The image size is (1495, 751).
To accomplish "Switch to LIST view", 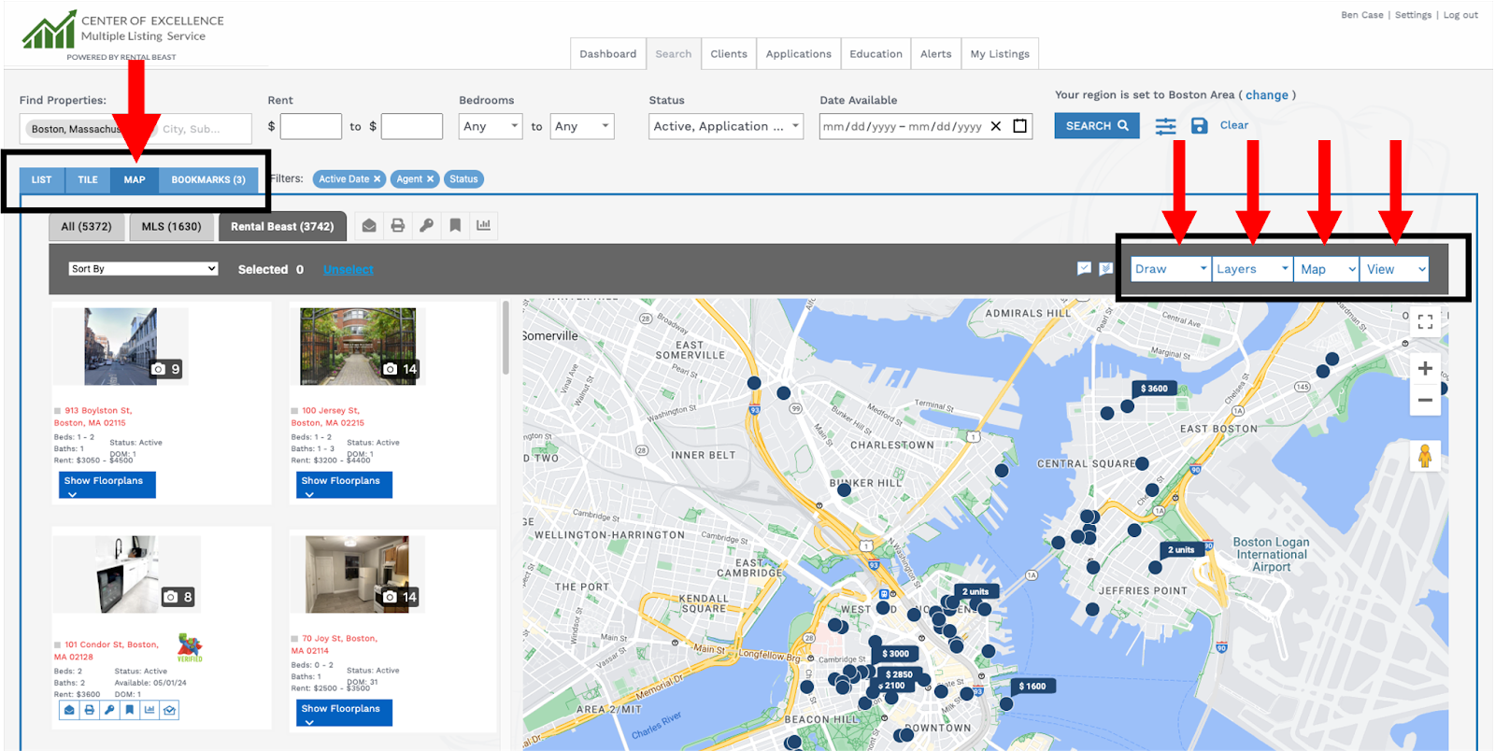I will pyautogui.click(x=42, y=179).
